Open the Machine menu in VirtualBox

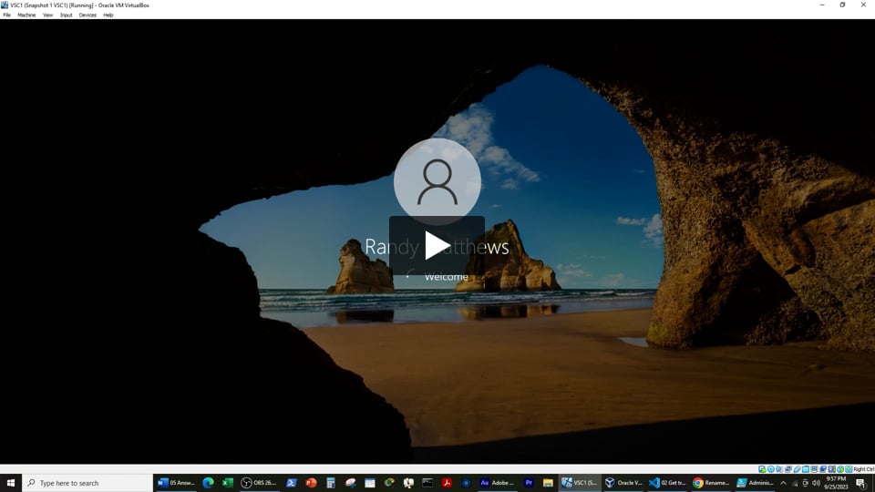point(26,15)
